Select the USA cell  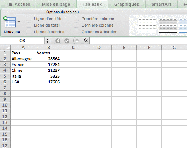[x=23, y=82]
